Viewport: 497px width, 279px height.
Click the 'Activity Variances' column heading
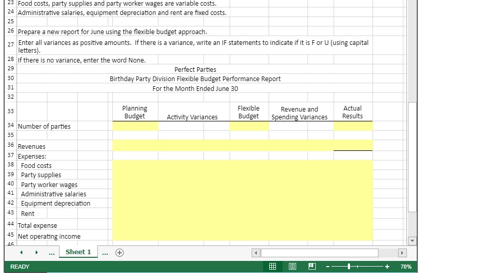[x=192, y=117]
